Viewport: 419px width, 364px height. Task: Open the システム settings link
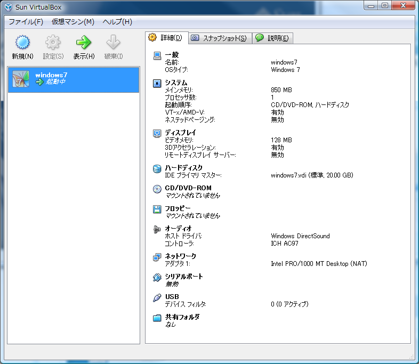[x=176, y=83]
